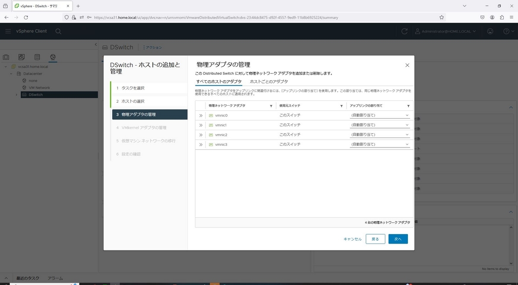Screen dimensions: 518x285
Task: Open the アラーム tab
Action: tap(55, 279)
